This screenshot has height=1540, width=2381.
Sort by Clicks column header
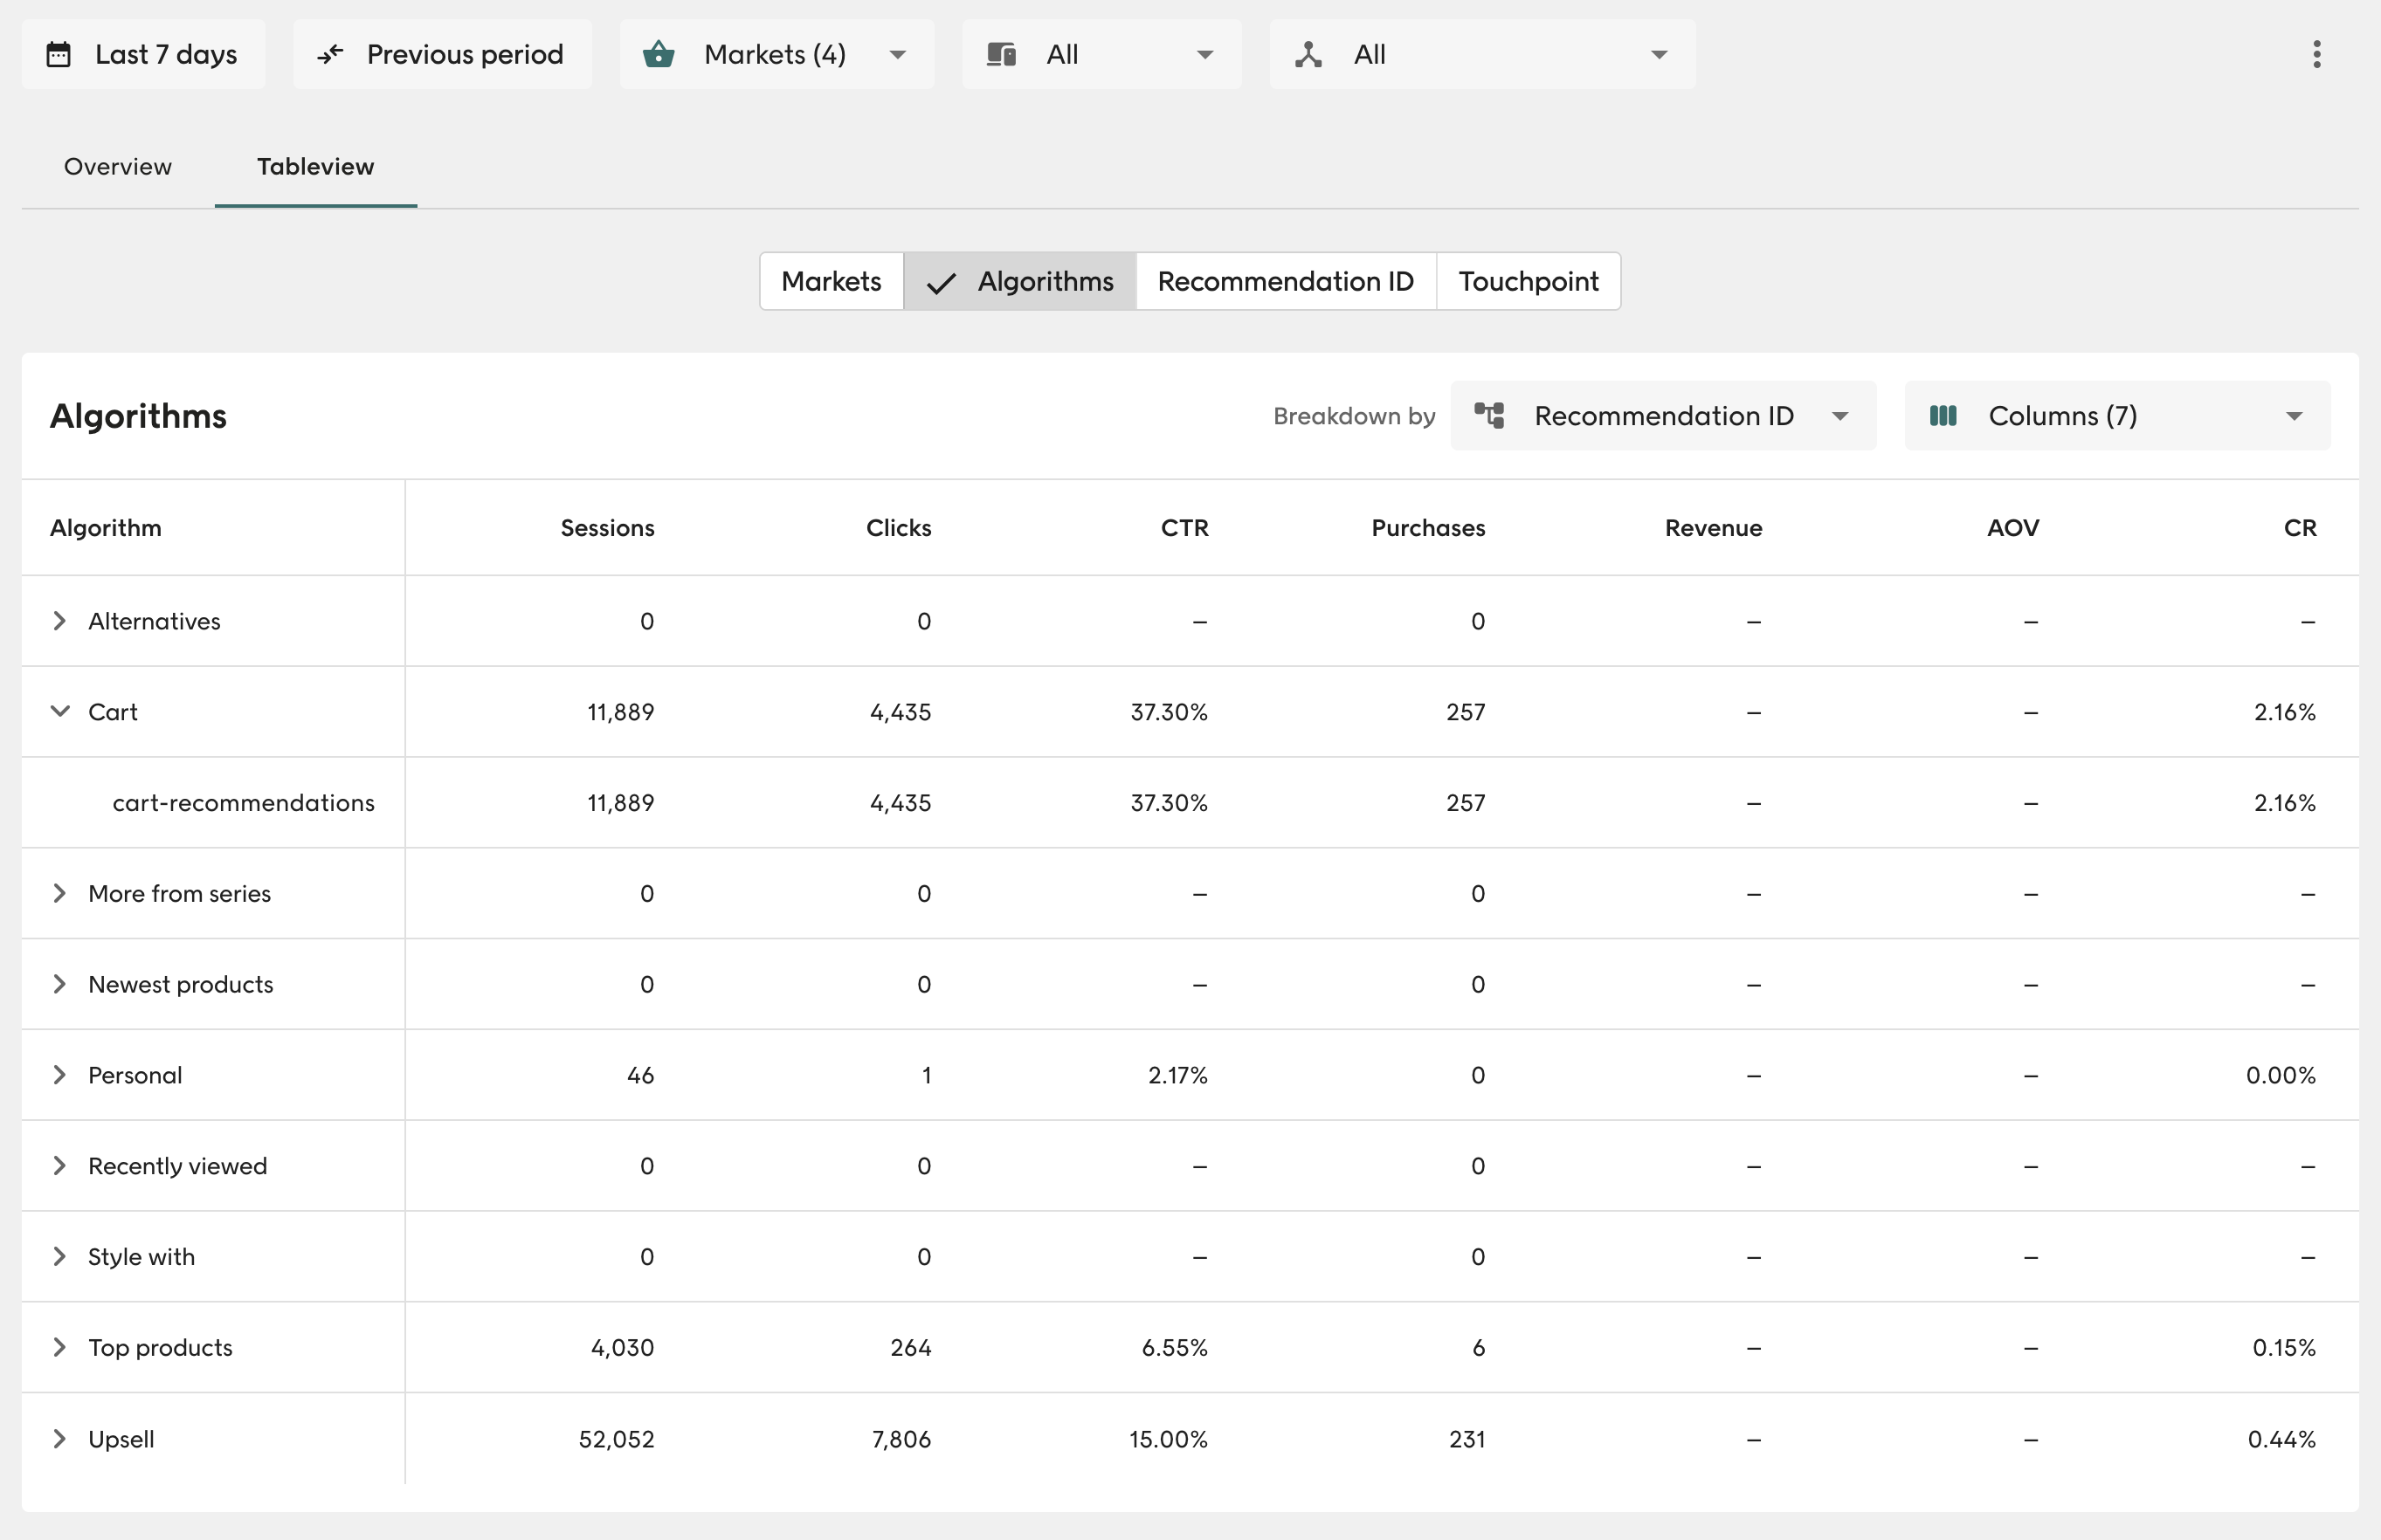click(x=899, y=528)
